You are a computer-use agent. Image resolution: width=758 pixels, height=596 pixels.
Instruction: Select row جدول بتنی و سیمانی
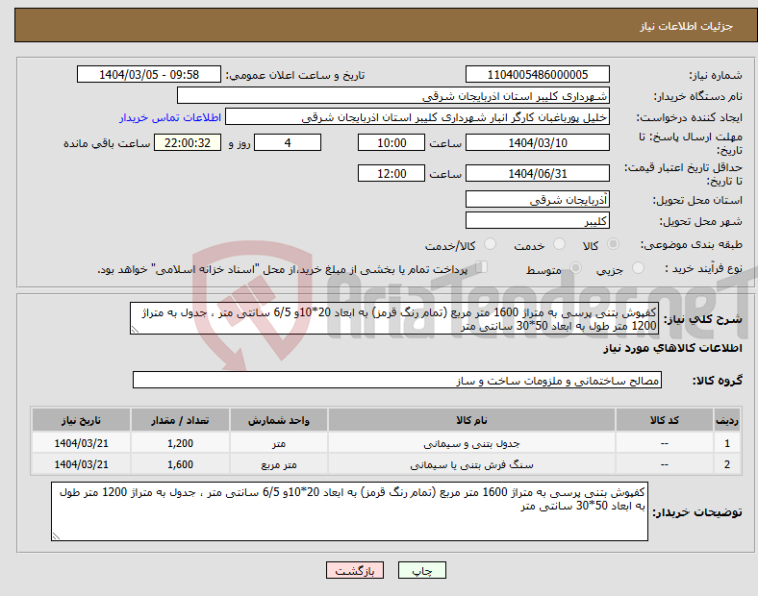coord(386,443)
